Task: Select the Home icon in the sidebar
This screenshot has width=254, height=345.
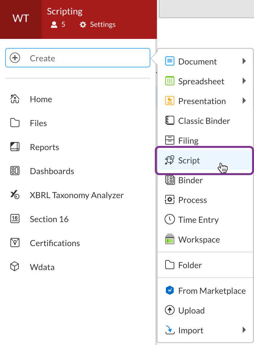Action: tap(15, 99)
